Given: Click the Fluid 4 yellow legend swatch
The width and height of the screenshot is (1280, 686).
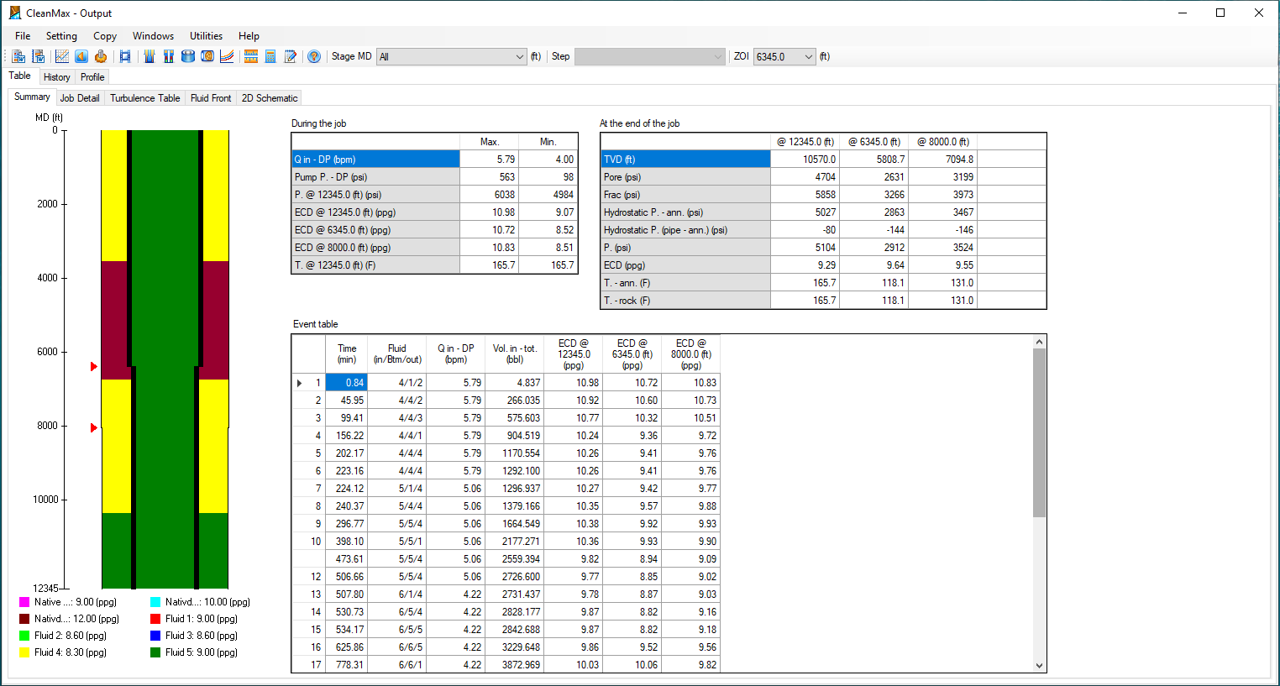Looking at the screenshot, I should (24, 652).
